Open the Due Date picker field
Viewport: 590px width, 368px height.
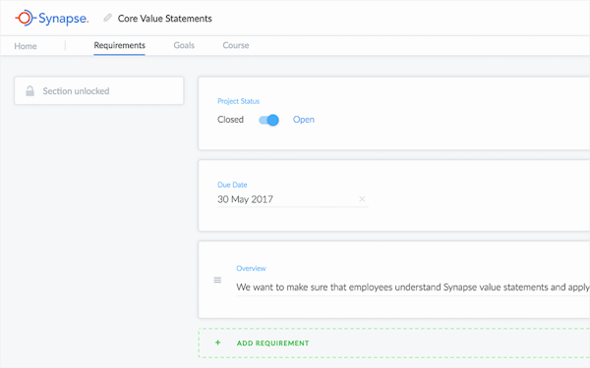click(x=293, y=199)
